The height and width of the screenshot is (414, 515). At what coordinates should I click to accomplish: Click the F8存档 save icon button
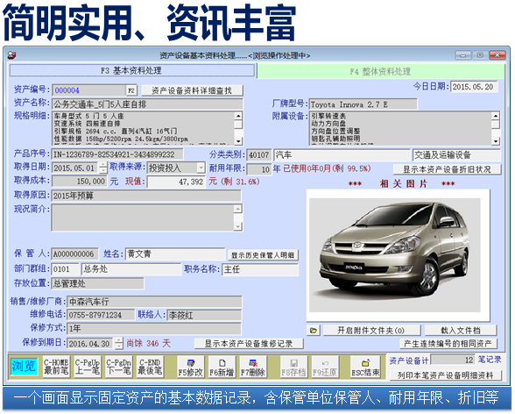point(294,367)
